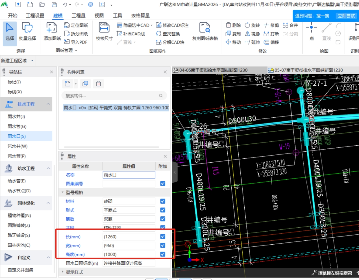Click the 合并 tool

pos(290,25)
